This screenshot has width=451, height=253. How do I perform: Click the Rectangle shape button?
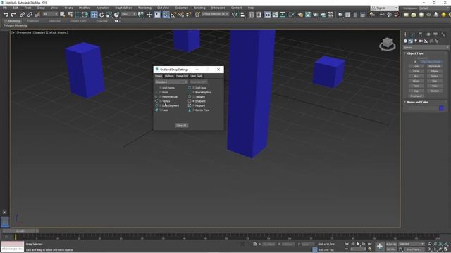435,67
